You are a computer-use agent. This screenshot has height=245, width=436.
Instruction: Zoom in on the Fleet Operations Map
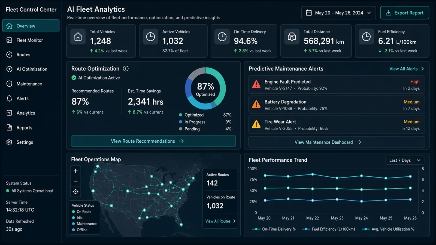(x=75, y=171)
